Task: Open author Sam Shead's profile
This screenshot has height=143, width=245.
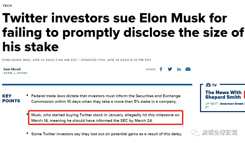Action: pos(12,69)
